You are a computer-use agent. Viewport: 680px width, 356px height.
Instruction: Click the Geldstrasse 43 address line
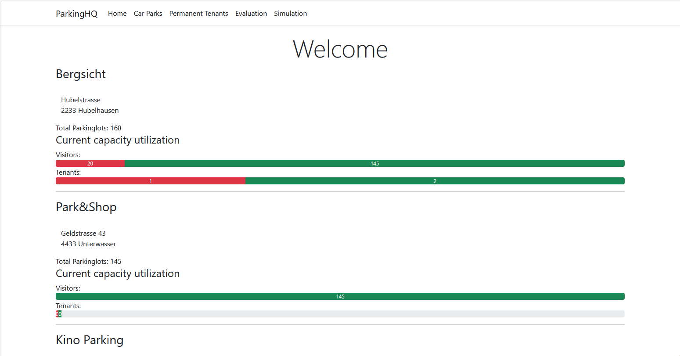coord(83,234)
